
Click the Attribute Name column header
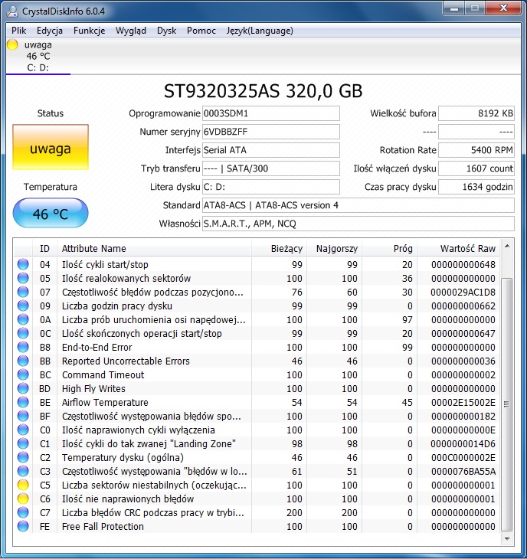pyautogui.click(x=154, y=248)
